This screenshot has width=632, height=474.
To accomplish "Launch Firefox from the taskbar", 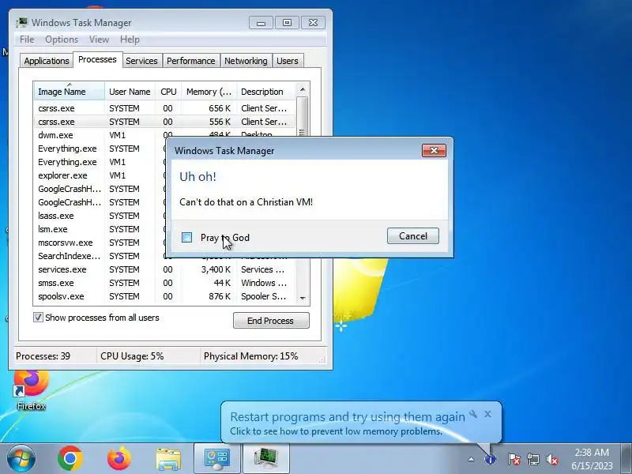I will coord(119,459).
